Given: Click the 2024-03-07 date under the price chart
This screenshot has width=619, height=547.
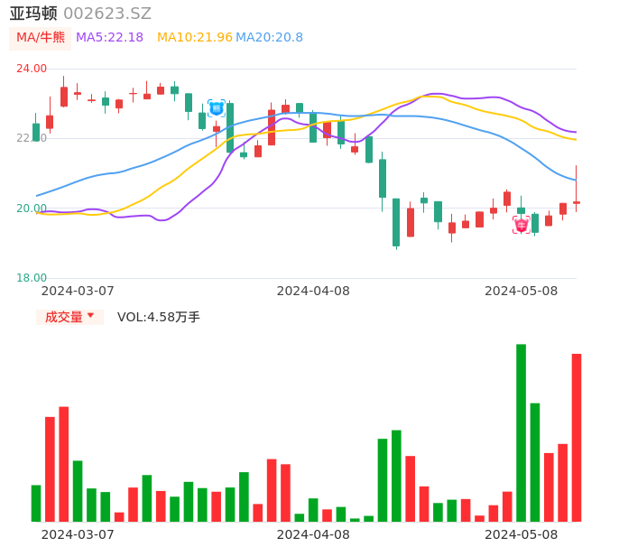Looking at the screenshot, I should pos(78,291).
